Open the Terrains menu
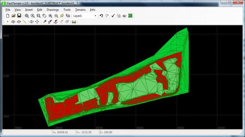This screenshot has height=137, width=245. (80, 10)
